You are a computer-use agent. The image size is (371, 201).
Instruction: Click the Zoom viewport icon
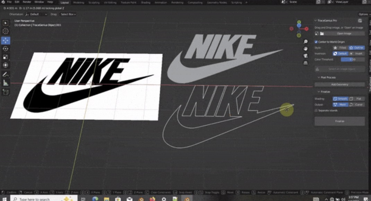pos(305,42)
